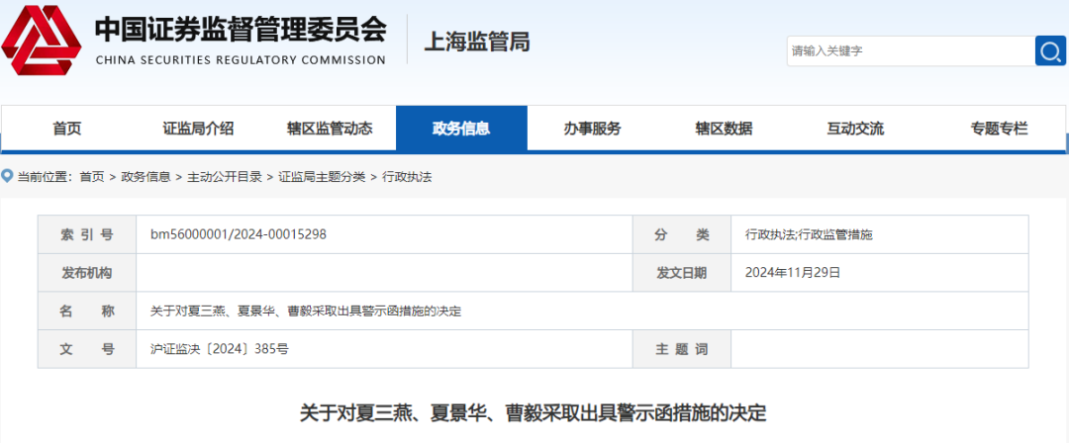1069x443 pixels.
Task: Click the 文号 label cell
Action: [x=86, y=350]
